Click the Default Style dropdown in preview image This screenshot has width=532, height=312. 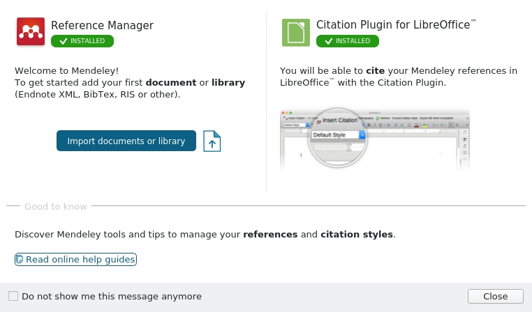(338, 134)
